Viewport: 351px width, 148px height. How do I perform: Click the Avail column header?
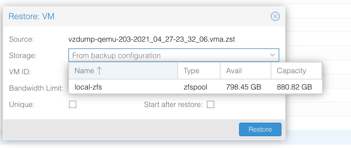[234, 71]
